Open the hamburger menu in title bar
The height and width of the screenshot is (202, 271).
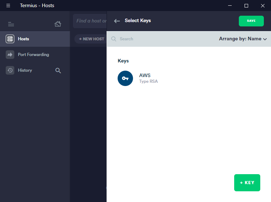coord(8,5)
